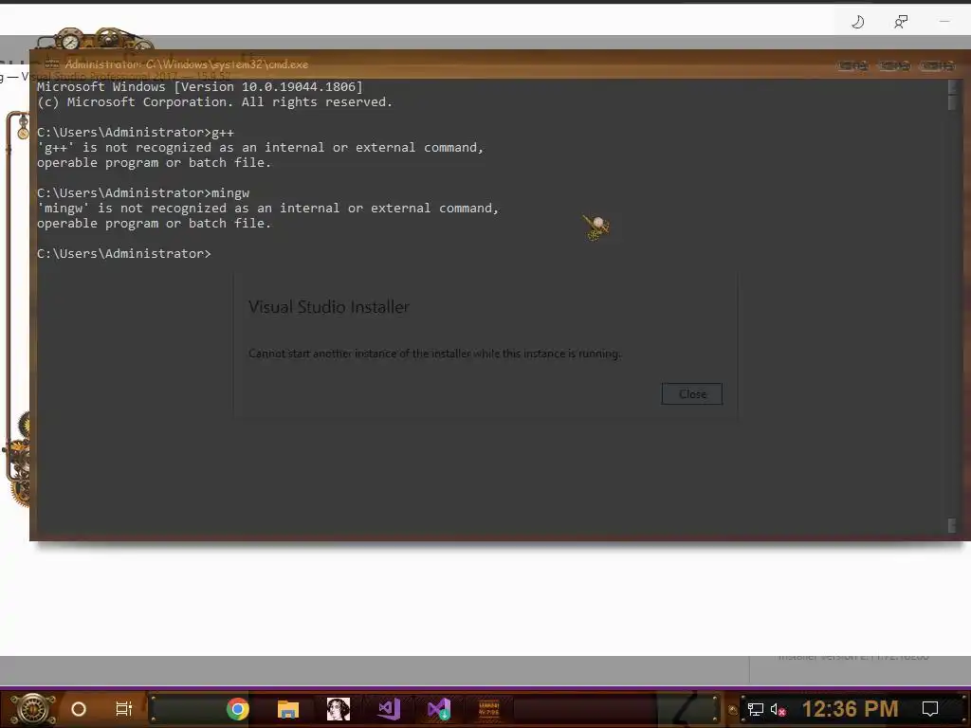The width and height of the screenshot is (971, 728).
Task: Switch to Visual Studio taskbar icon
Action: pyautogui.click(x=389, y=709)
